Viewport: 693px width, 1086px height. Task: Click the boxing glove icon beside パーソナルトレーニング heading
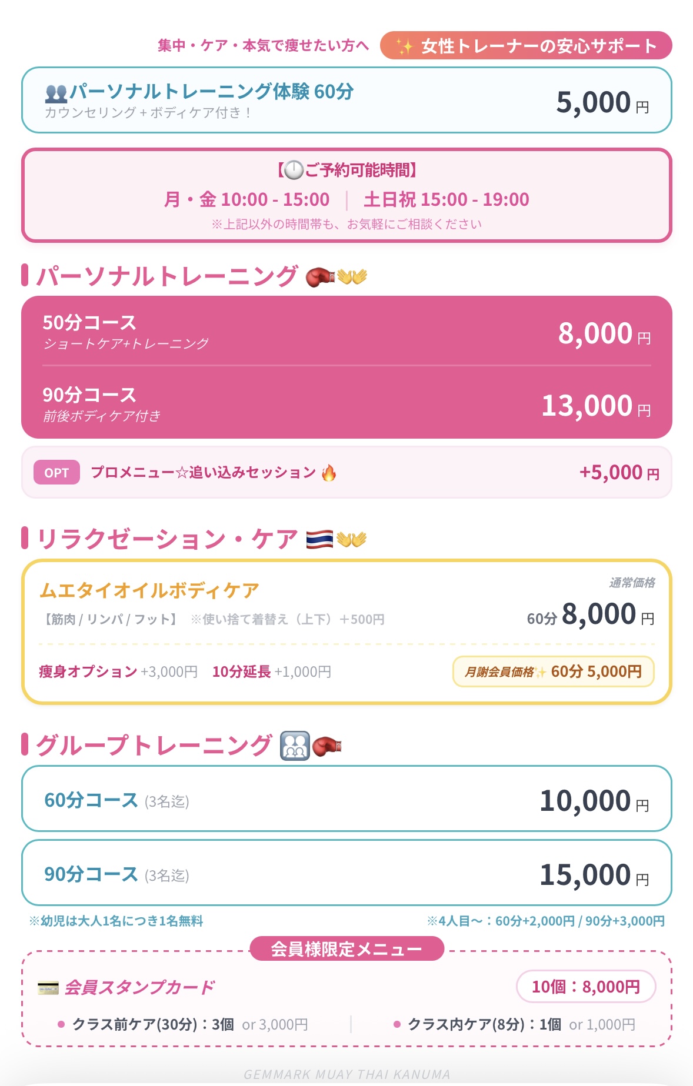(x=320, y=276)
